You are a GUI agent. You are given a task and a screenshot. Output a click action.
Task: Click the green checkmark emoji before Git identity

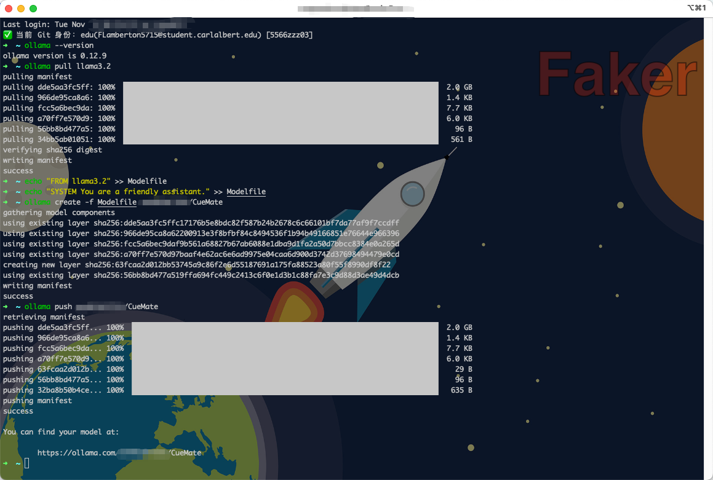[x=7, y=35]
